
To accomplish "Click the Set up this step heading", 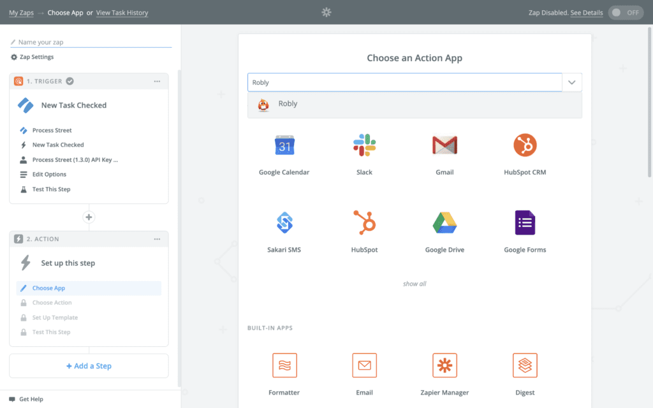I will coord(68,263).
